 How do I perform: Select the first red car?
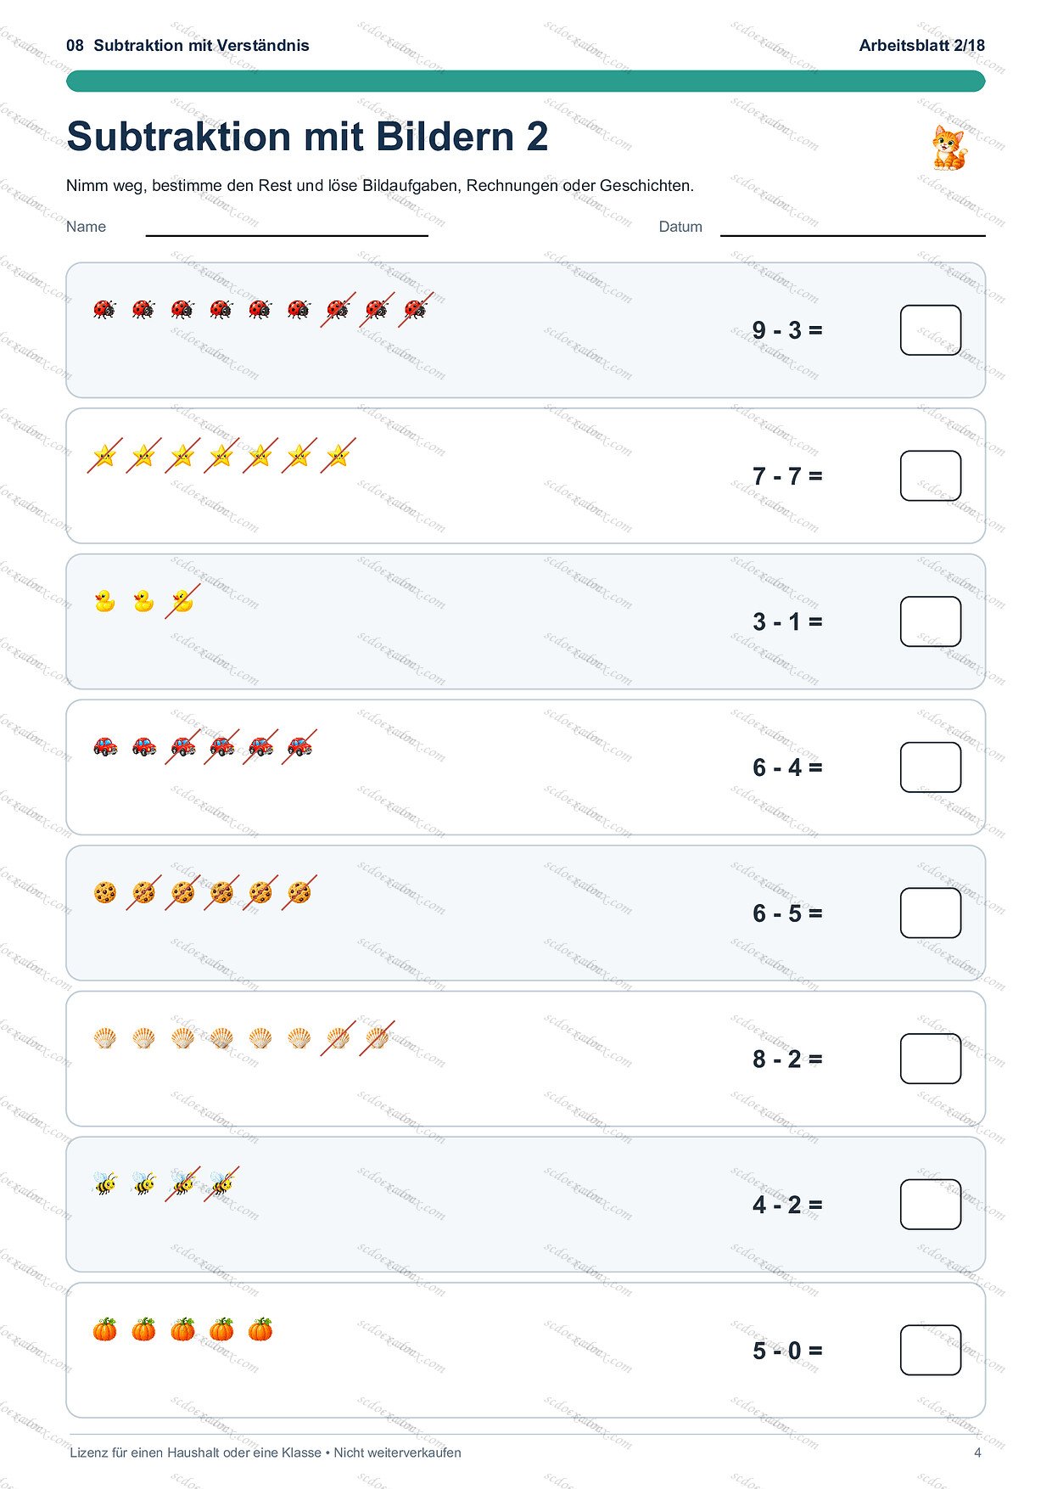tap(104, 746)
